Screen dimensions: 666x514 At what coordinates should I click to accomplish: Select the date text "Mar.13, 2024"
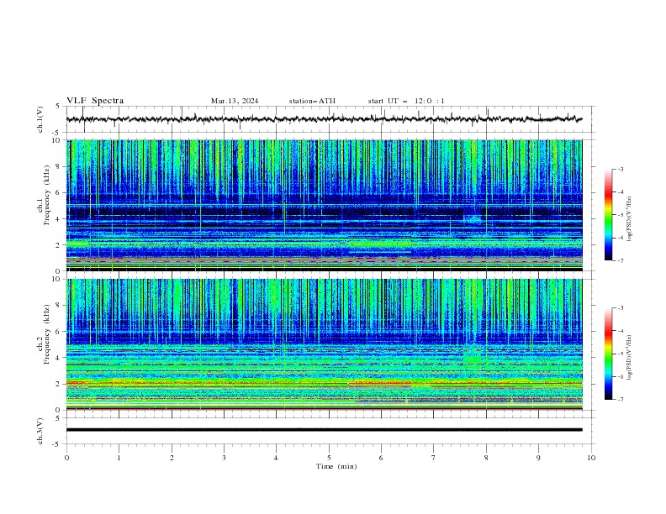235,101
